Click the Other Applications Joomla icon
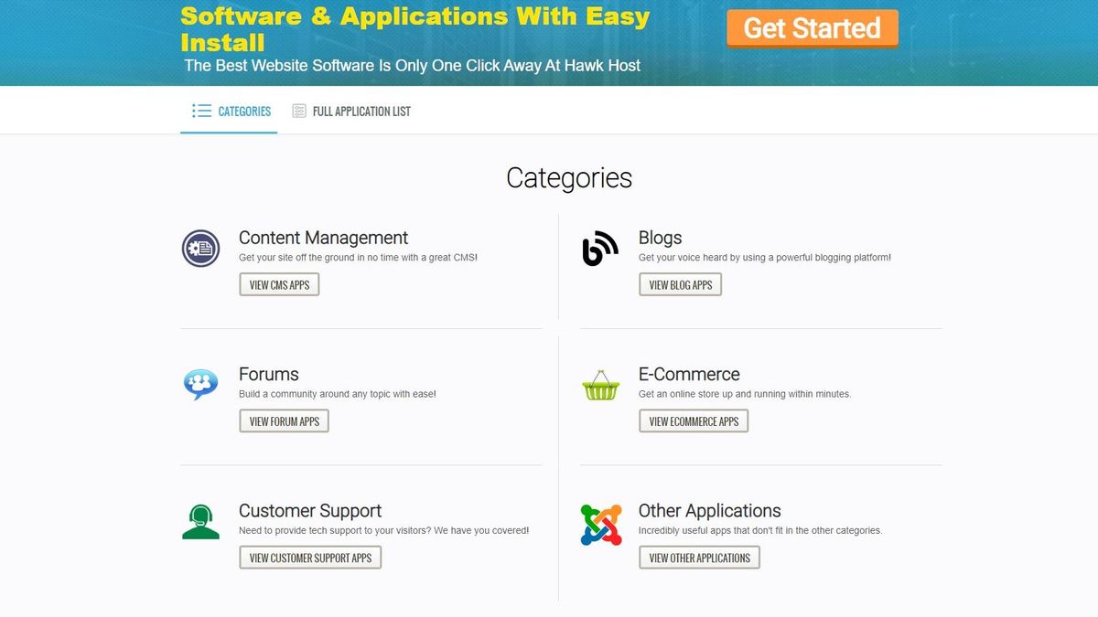The image size is (1098, 617). 600,524
